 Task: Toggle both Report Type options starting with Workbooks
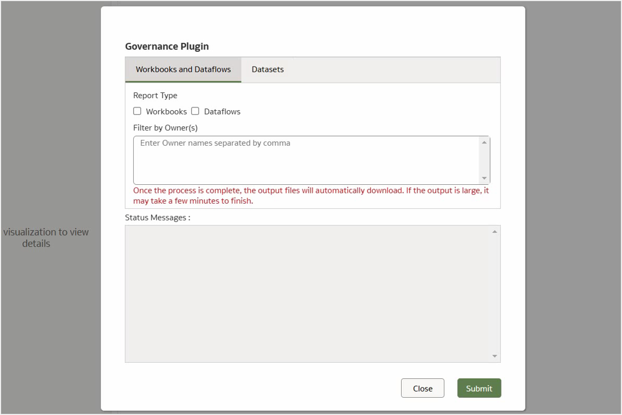[137, 111]
